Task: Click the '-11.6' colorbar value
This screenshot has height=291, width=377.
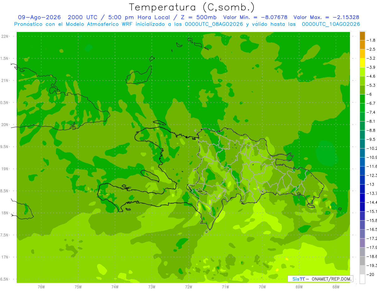Action: pyautogui.click(x=372, y=166)
